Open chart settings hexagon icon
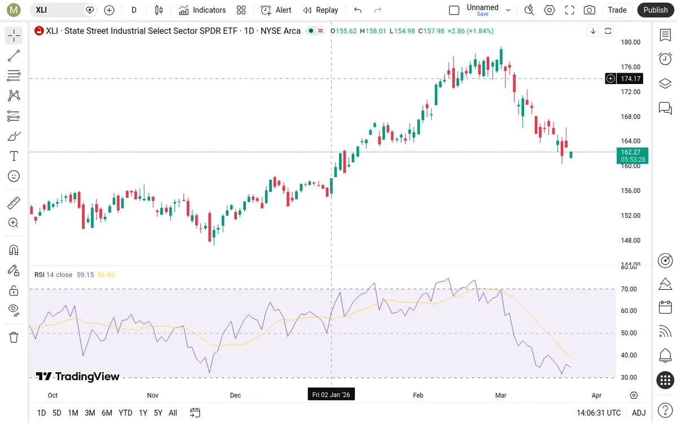677x423 pixels. point(549,10)
